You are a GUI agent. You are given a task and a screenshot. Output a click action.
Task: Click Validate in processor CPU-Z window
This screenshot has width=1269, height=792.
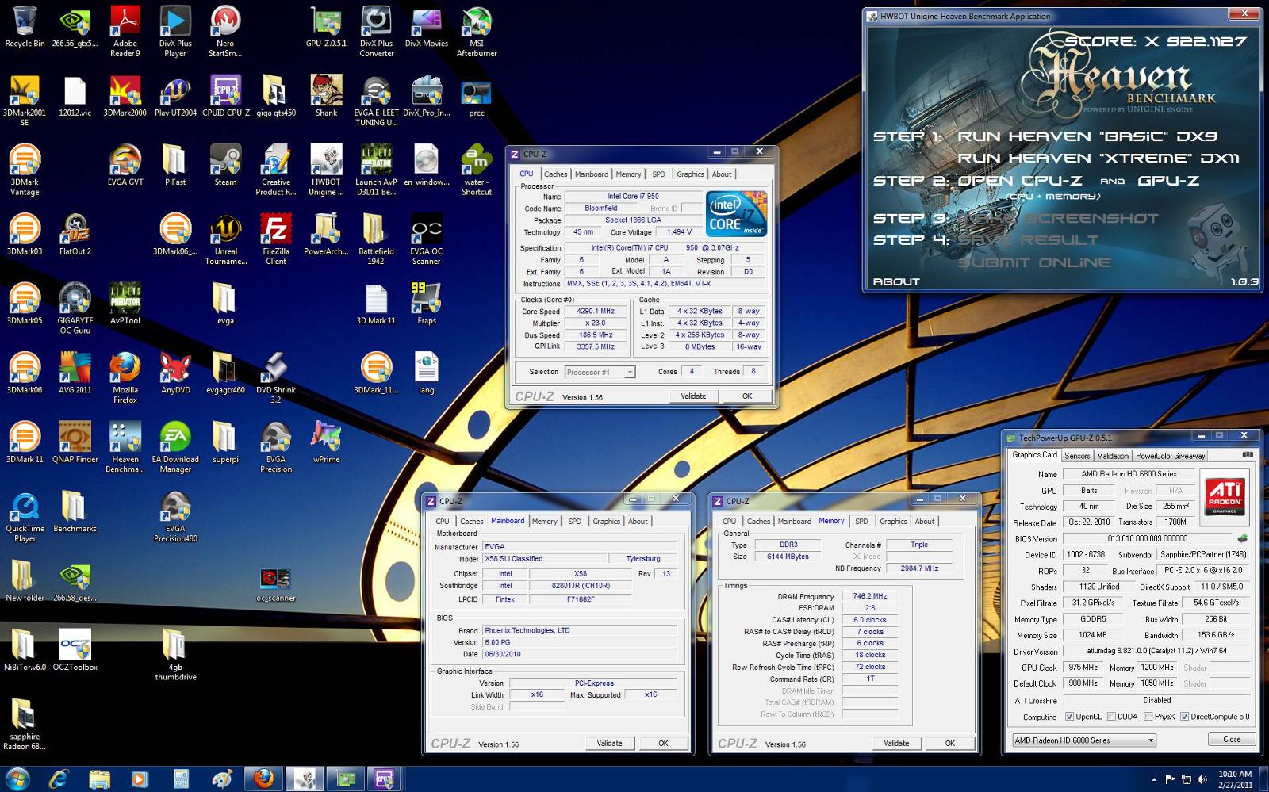(693, 396)
